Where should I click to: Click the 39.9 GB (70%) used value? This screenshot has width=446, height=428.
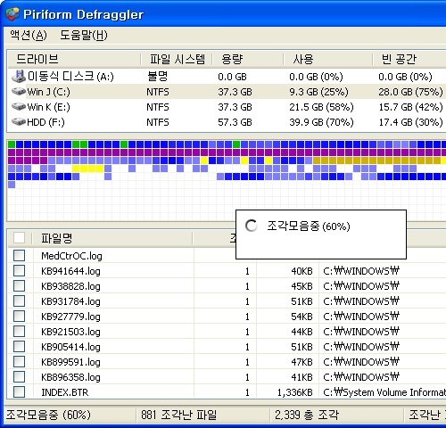[x=321, y=122]
